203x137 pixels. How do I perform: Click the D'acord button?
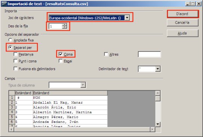183,14
